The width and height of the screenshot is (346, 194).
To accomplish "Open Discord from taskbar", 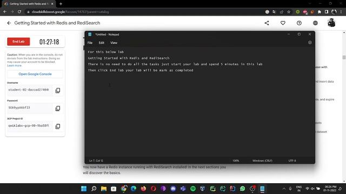I will [173, 189].
